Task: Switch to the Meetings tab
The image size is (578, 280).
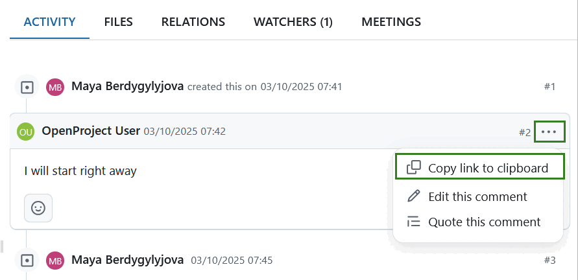Action: pos(391,22)
